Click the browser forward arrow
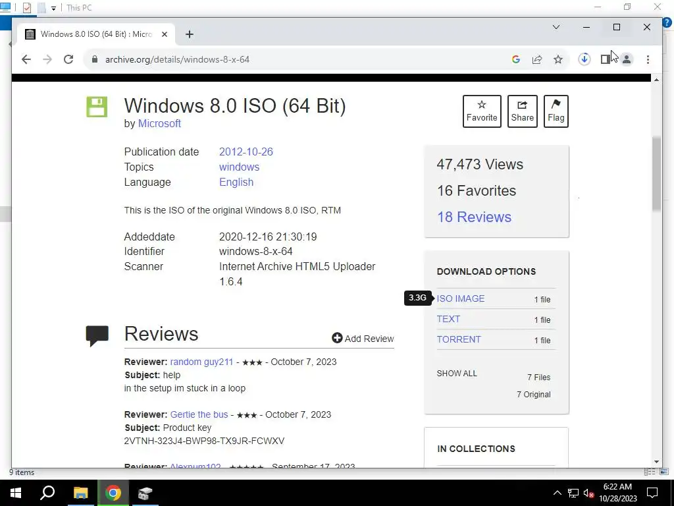 pyautogui.click(x=47, y=59)
